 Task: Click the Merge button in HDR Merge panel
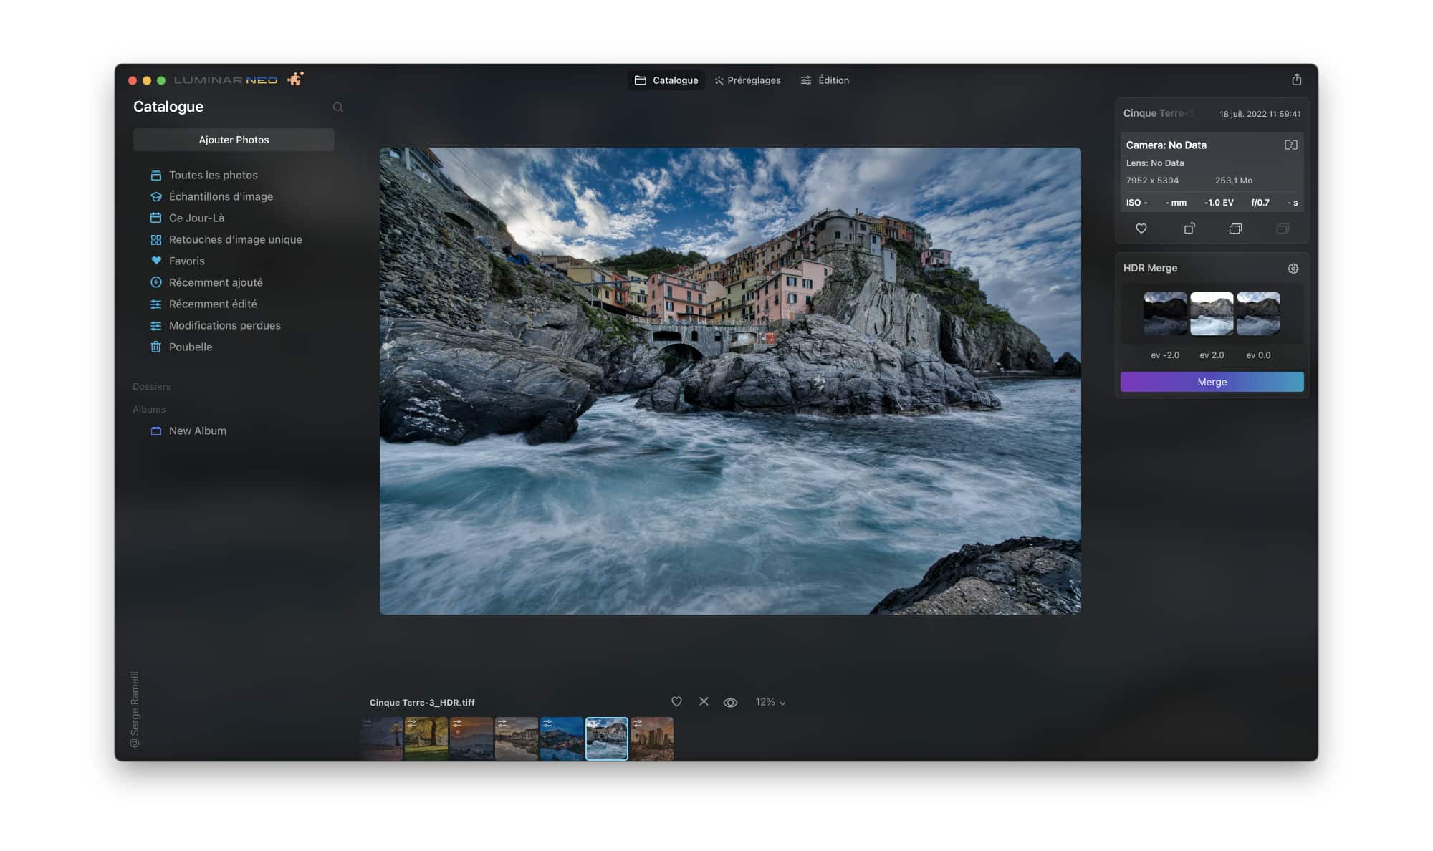1212,382
